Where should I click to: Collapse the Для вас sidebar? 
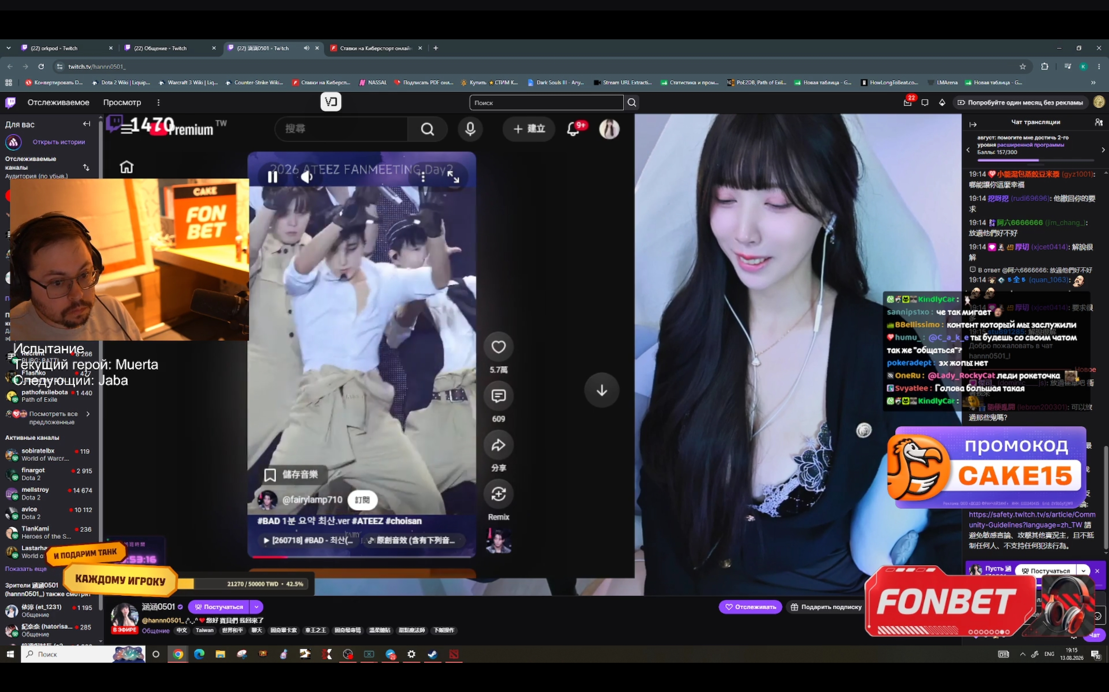point(87,124)
